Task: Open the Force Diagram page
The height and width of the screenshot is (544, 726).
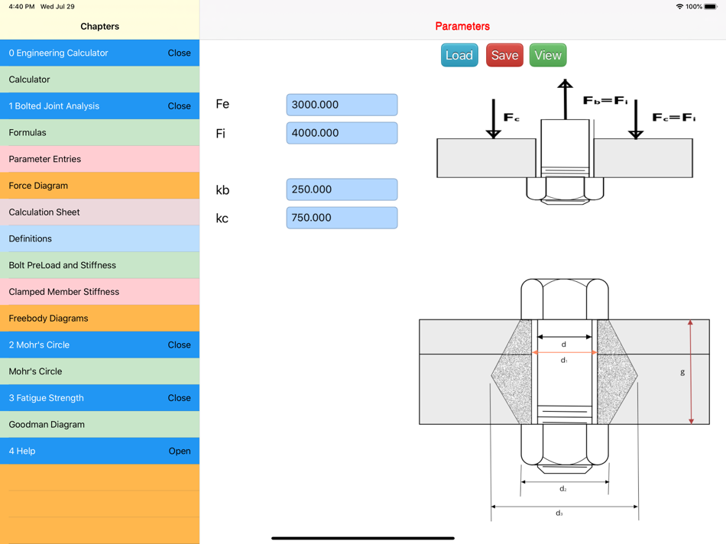Action: click(99, 186)
